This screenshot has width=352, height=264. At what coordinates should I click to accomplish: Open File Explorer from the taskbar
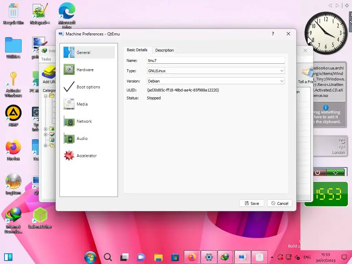click(158, 257)
